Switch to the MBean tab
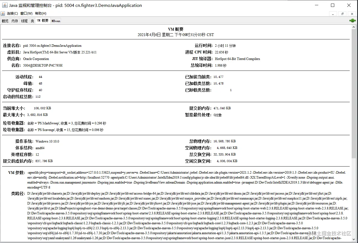Image resolution: width=358 pixels, height=243 pixels. (x=56, y=21)
